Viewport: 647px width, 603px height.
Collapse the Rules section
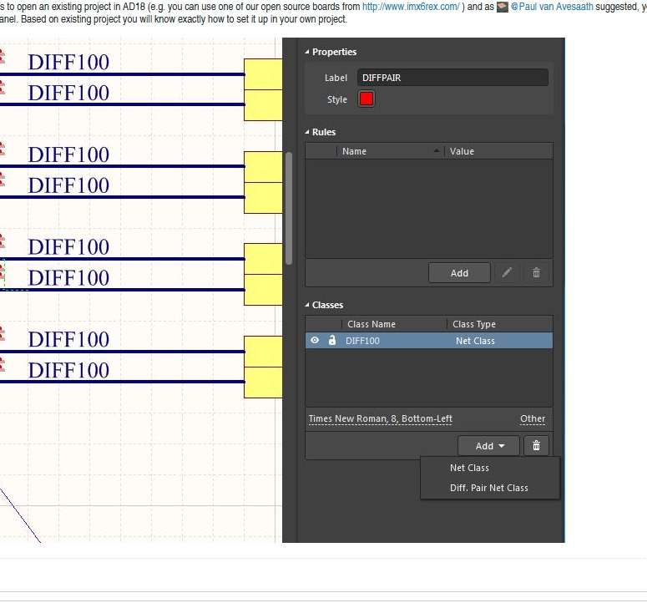pos(307,132)
